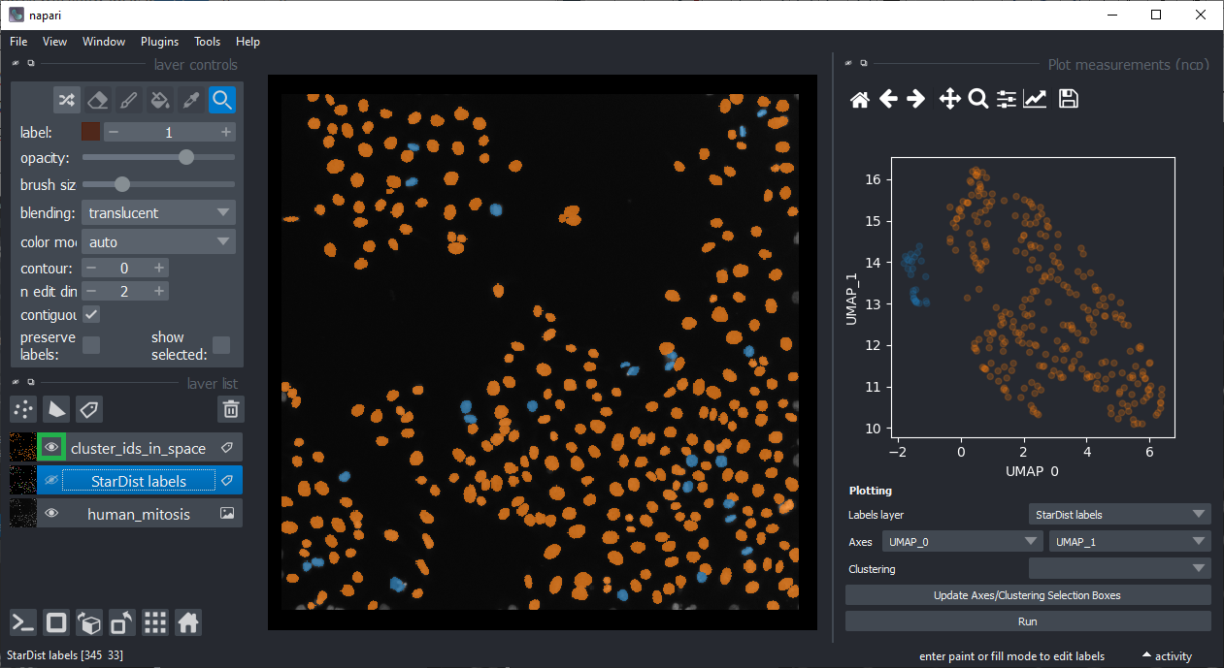Save the plot figure with disk icon

(x=1068, y=99)
